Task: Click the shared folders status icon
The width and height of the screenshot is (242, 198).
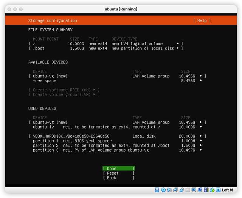Action: pyautogui.click(x=188, y=190)
